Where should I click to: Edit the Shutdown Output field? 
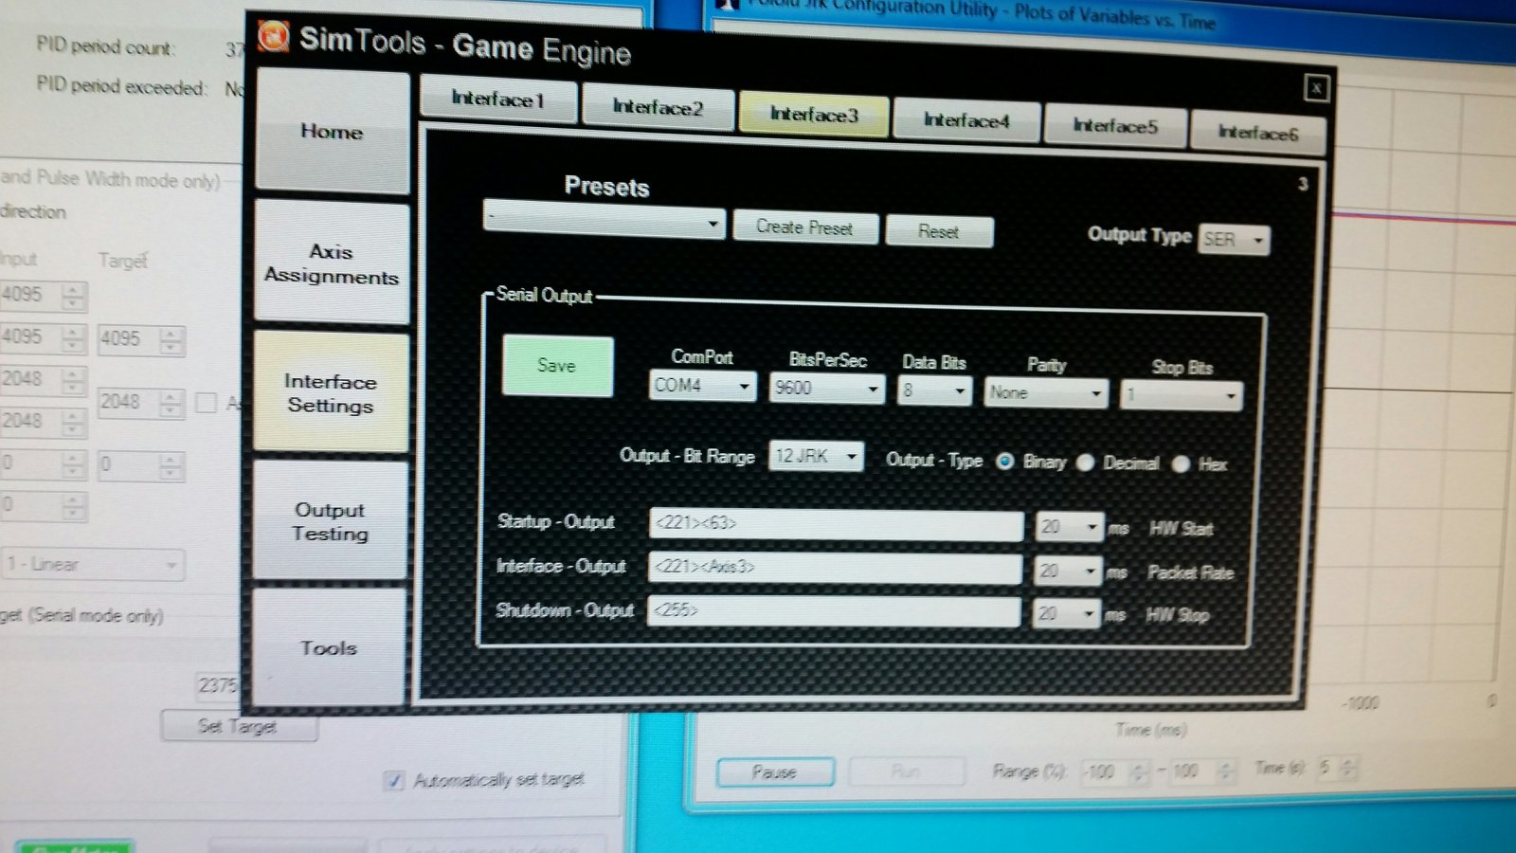click(834, 611)
